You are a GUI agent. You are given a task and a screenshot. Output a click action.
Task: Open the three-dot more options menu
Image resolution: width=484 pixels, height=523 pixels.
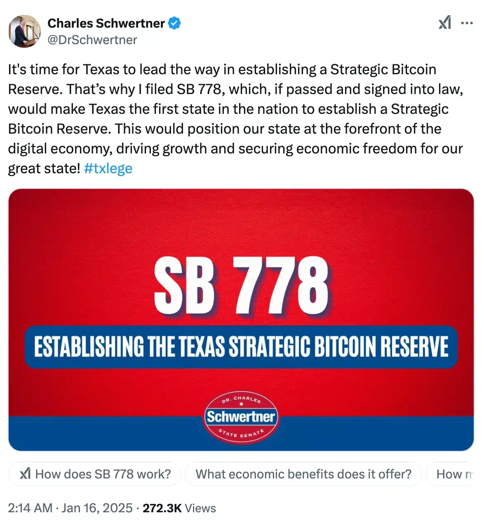tap(467, 23)
